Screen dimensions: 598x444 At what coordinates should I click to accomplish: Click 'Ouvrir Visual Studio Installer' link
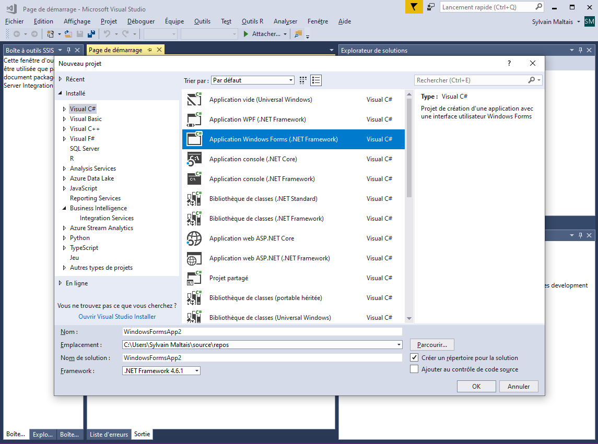[x=116, y=317]
